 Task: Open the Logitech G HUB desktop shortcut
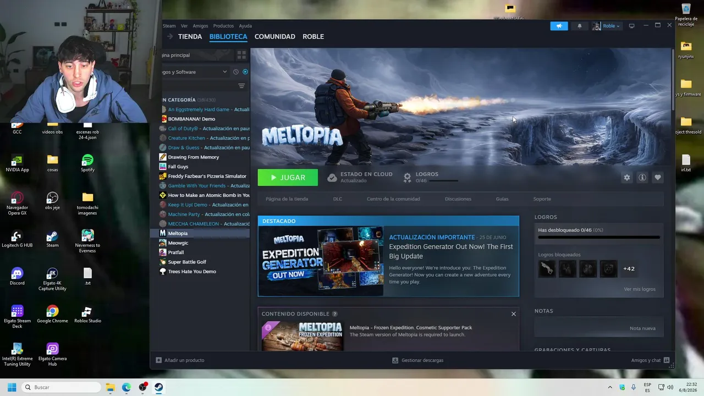[x=17, y=239]
